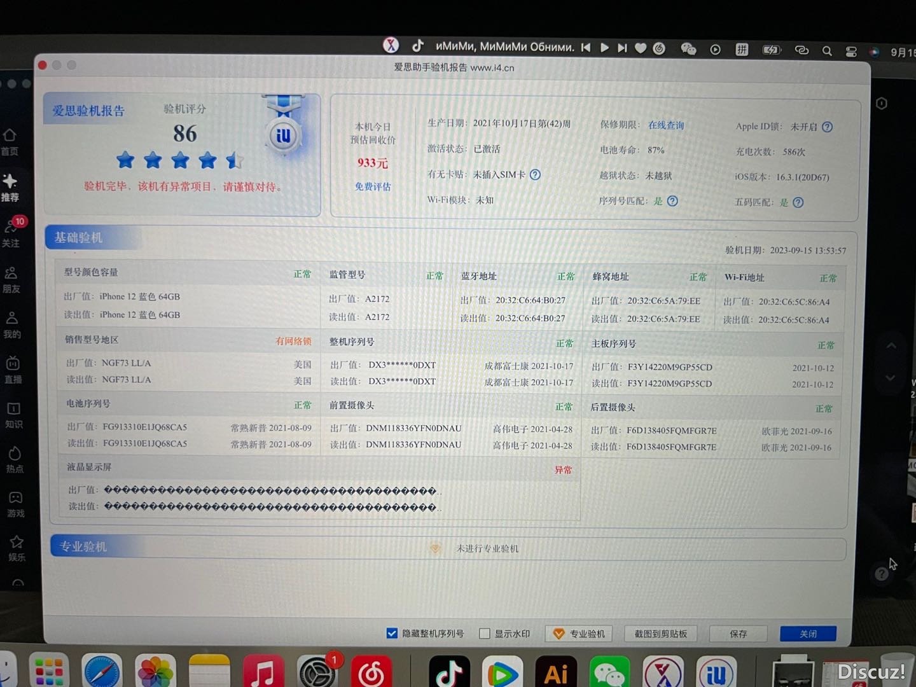Click the 保存 button
Image resolution: width=916 pixels, height=687 pixels.
click(x=739, y=634)
